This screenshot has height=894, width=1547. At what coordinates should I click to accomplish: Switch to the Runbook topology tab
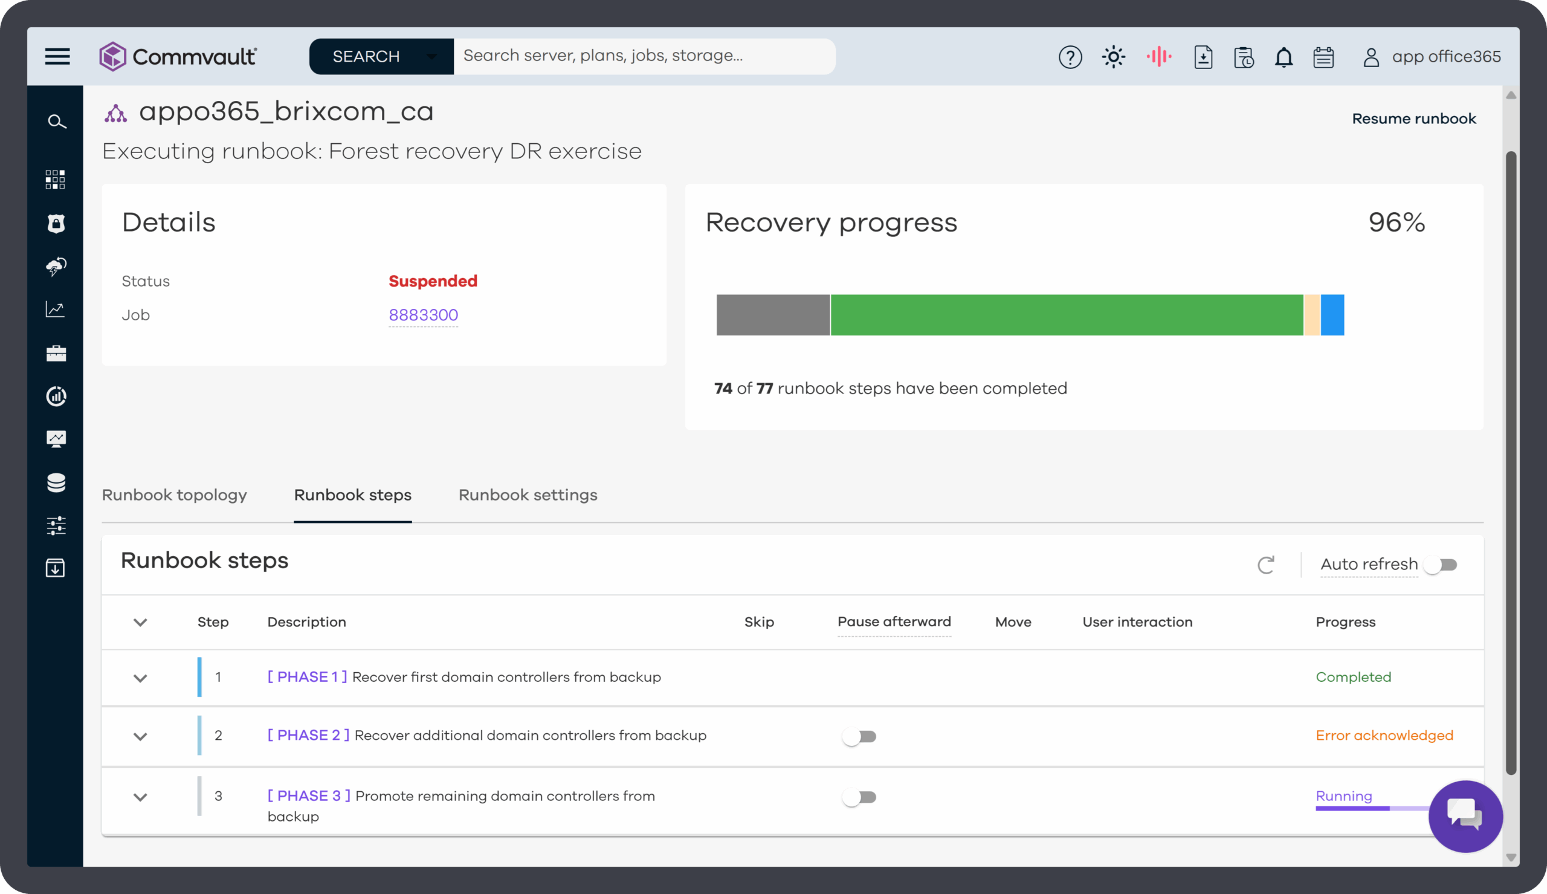click(174, 495)
